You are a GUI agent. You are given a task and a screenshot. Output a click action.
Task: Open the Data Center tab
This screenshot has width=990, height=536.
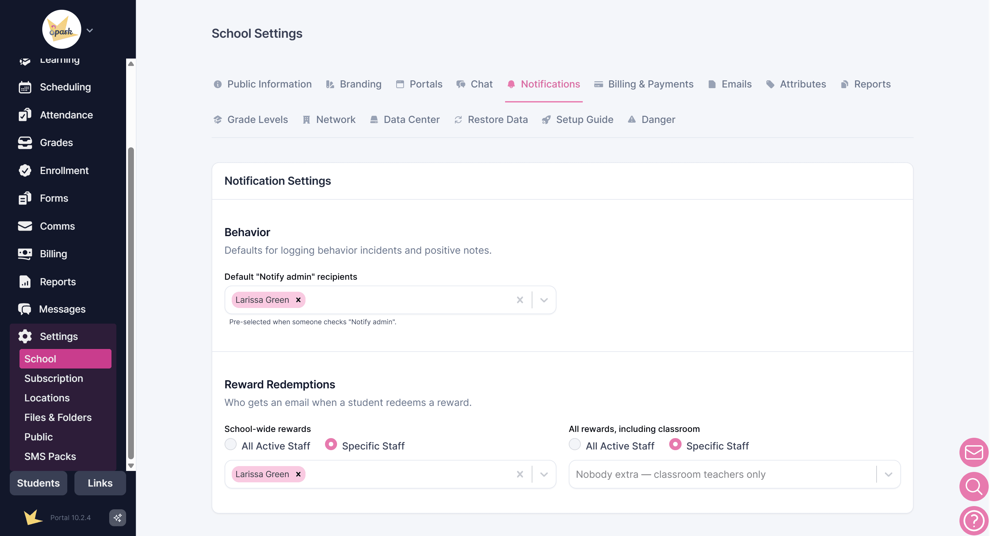(405, 120)
